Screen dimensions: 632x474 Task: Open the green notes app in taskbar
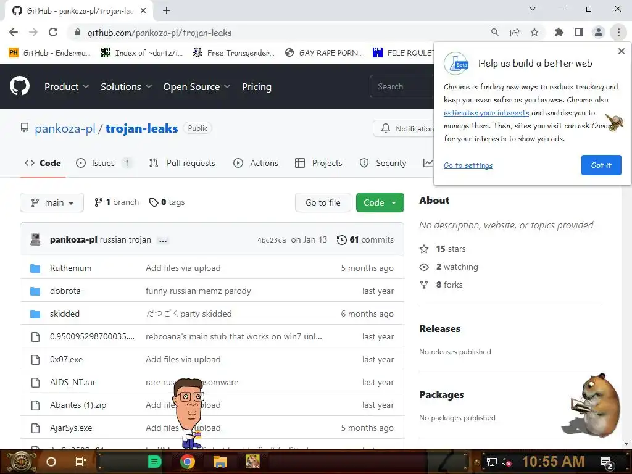(x=154, y=462)
